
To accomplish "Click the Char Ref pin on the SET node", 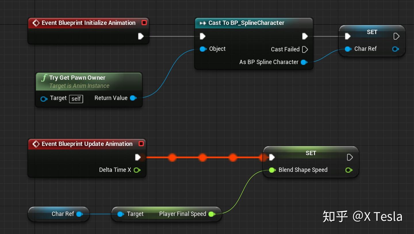I will (x=348, y=49).
